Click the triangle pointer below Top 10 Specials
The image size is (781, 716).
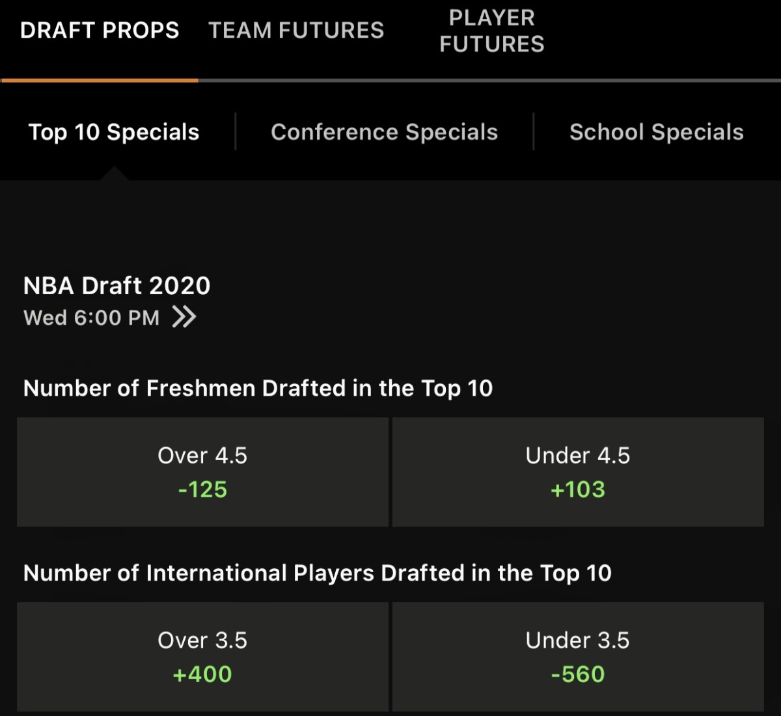(x=115, y=173)
